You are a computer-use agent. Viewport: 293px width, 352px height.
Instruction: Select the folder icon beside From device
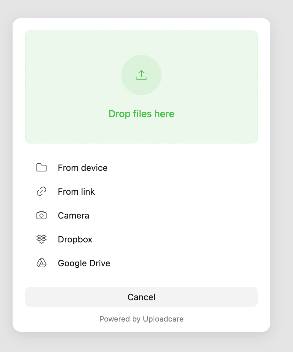click(41, 167)
